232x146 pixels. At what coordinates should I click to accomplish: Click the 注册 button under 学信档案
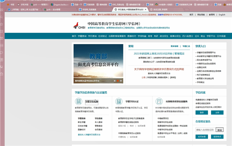217,112
